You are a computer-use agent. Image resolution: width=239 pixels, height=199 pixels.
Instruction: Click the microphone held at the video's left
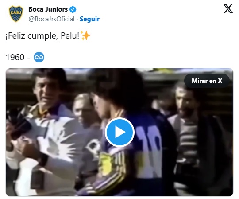pos(18,124)
